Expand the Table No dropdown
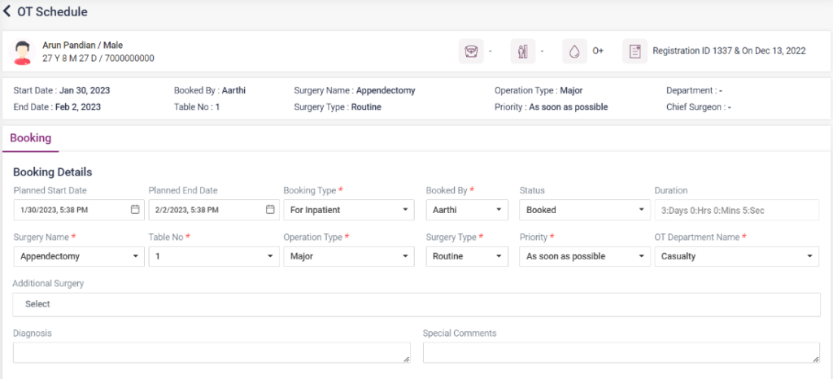Viewport: 833px width, 379px height. 212,256
